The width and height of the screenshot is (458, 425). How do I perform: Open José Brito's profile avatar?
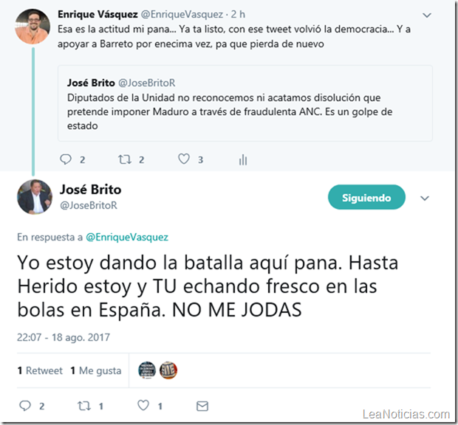click(x=35, y=197)
